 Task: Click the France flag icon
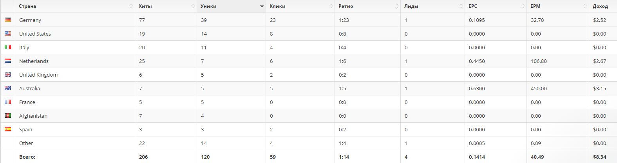pyautogui.click(x=8, y=102)
